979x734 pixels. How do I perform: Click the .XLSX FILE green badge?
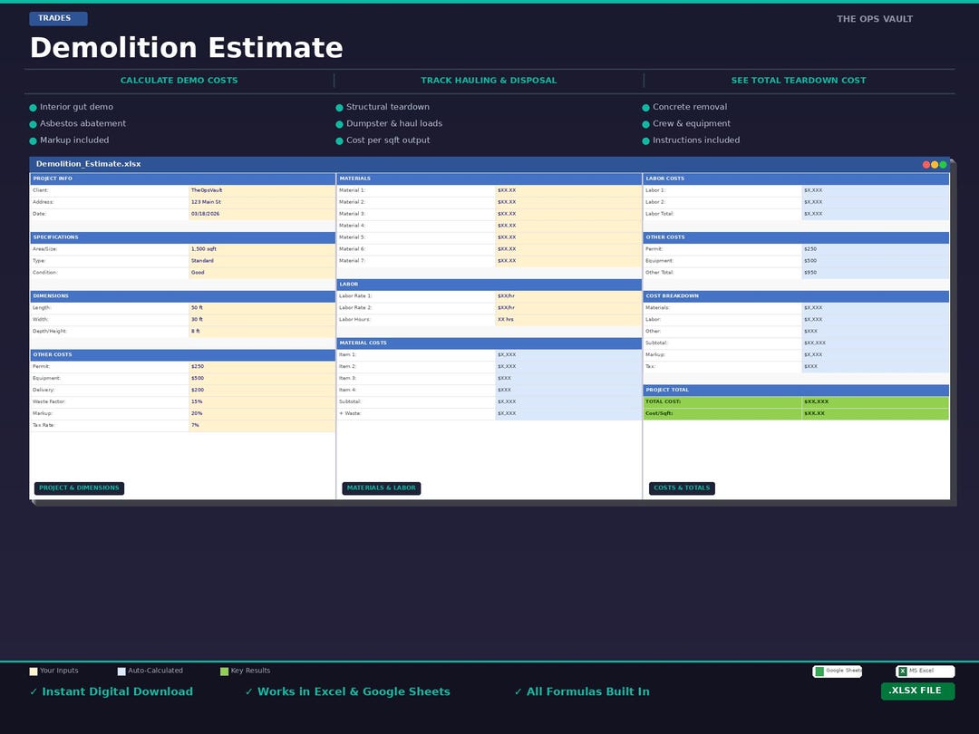917,691
